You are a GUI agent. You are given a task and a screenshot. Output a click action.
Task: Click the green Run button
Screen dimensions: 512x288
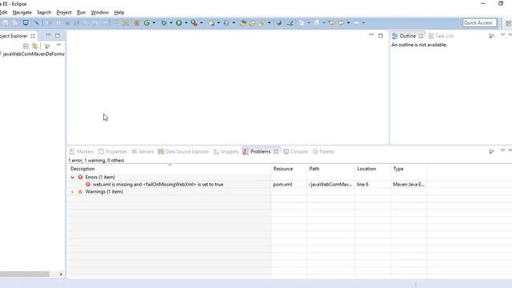178,23
